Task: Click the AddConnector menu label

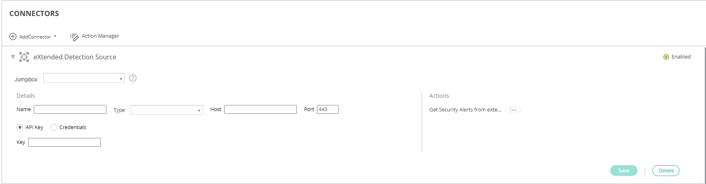Action: (x=35, y=37)
